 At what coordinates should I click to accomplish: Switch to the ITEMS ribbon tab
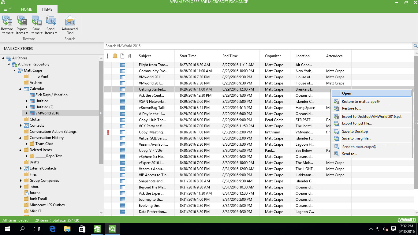47,9
